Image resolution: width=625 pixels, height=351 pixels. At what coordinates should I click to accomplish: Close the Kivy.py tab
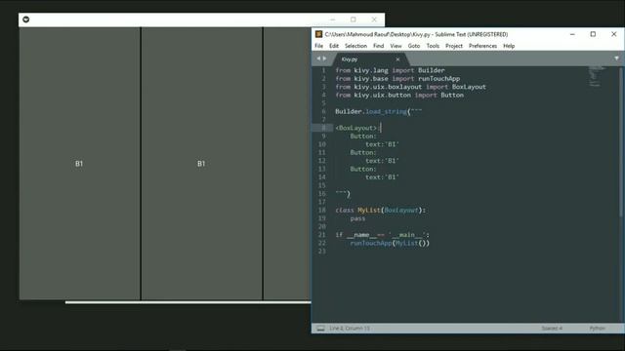[397, 59]
